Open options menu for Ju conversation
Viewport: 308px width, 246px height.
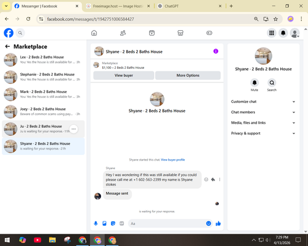click(73, 129)
